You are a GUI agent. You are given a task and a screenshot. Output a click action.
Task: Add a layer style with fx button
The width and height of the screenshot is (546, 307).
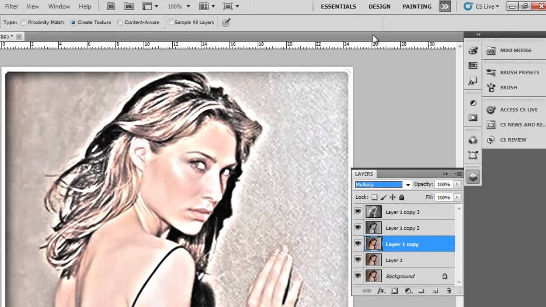pos(381,291)
